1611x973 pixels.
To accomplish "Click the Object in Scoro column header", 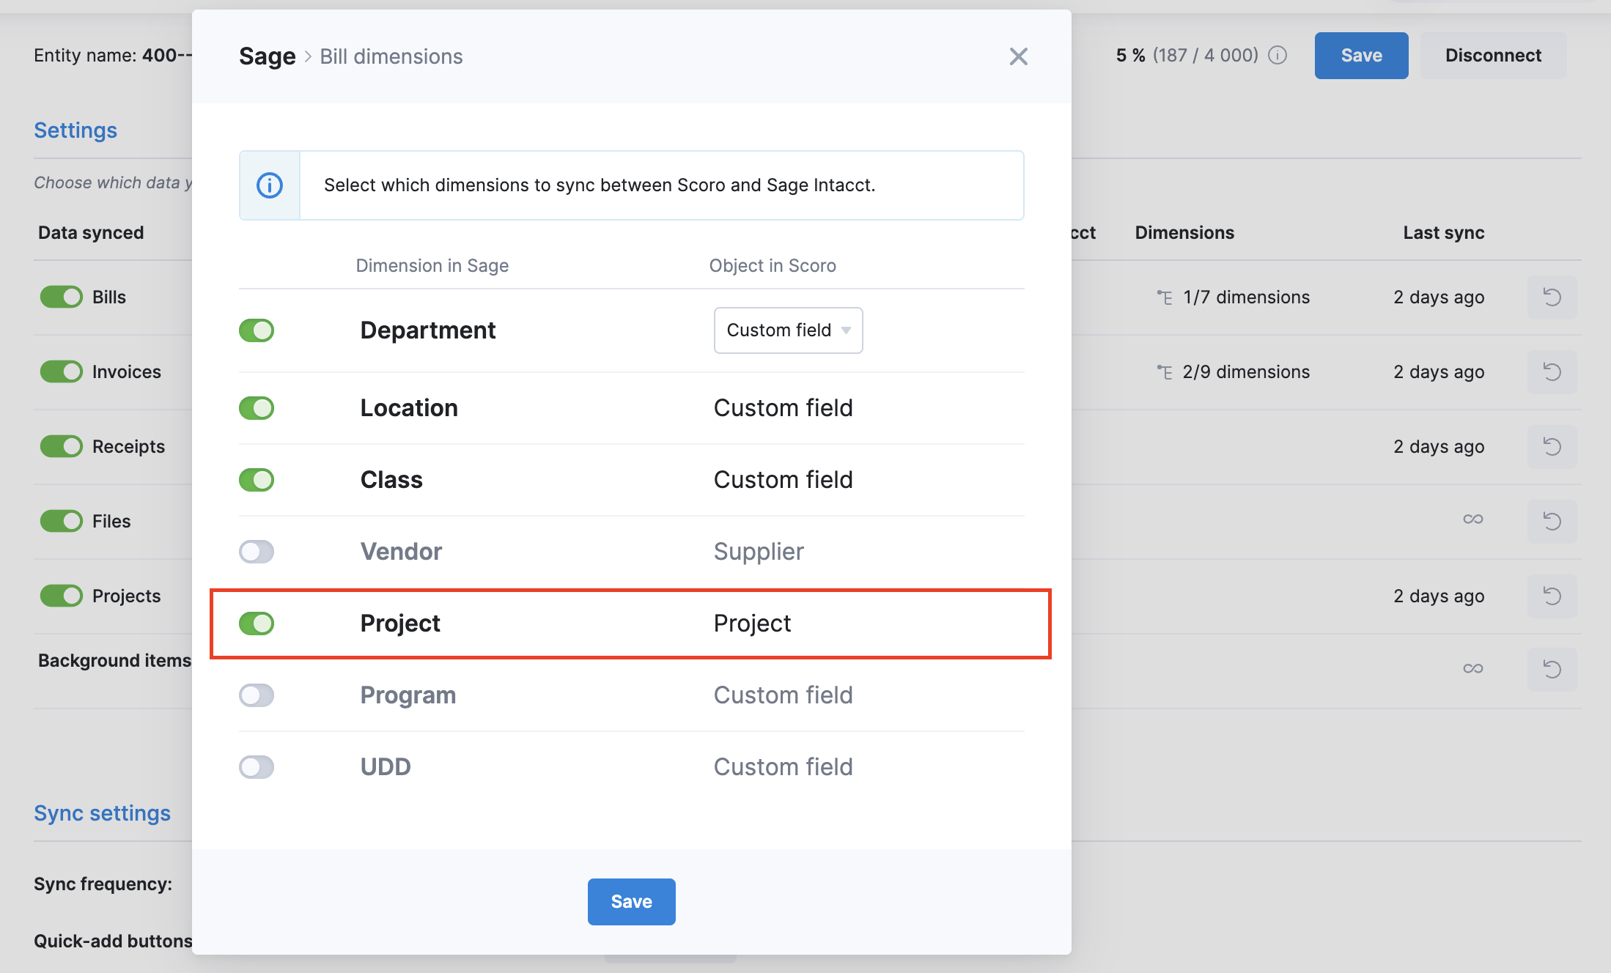I will pyautogui.click(x=773, y=266).
